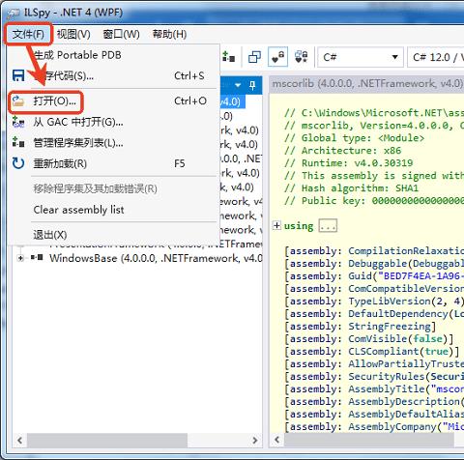Click the manage assembly lists toolbar icon
Screen dimensions: 464x460
pyautogui.click(x=228, y=57)
